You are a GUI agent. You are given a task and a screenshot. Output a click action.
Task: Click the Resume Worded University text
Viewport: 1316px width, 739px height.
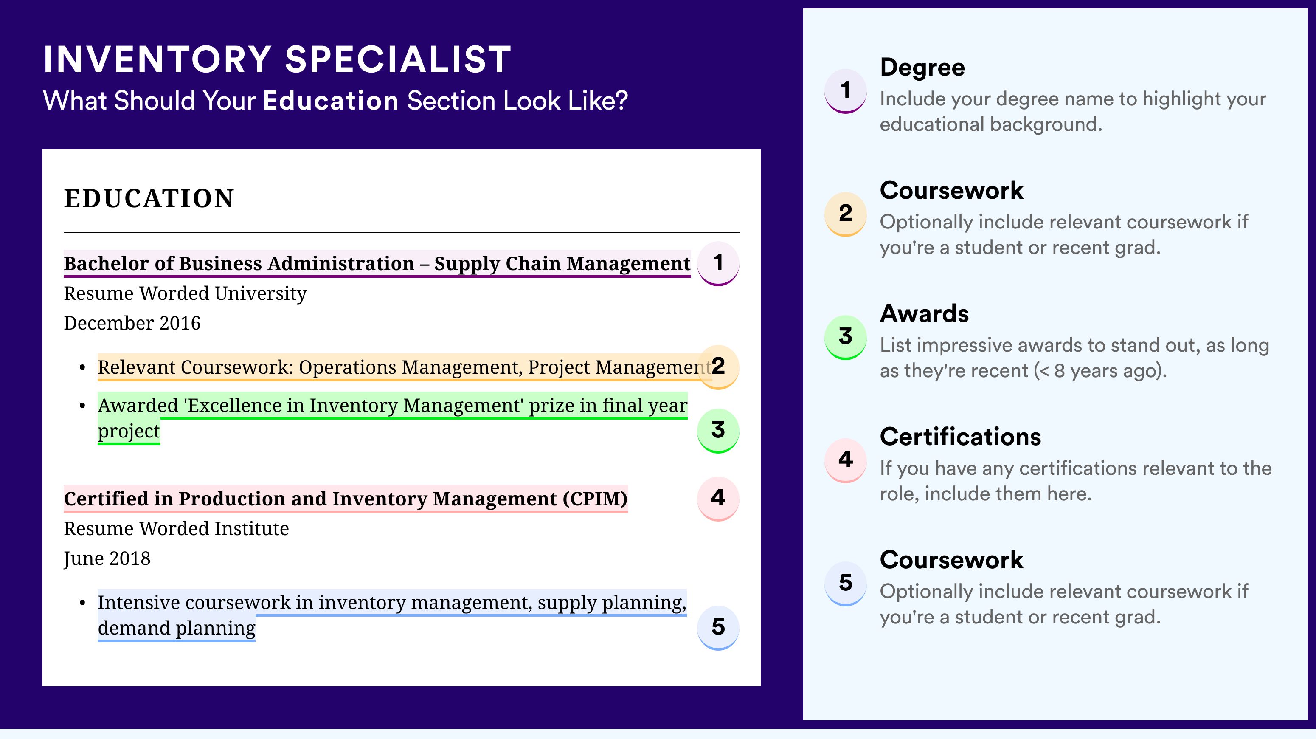pyautogui.click(x=185, y=293)
